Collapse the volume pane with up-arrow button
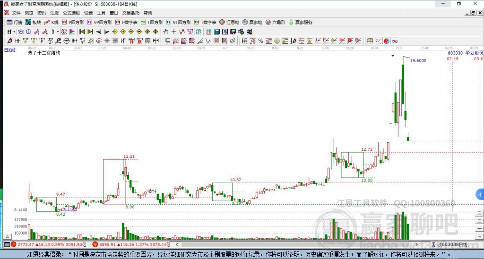Image resolution: width=484 pixels, height=259 pixels. [x=8, y=236]
